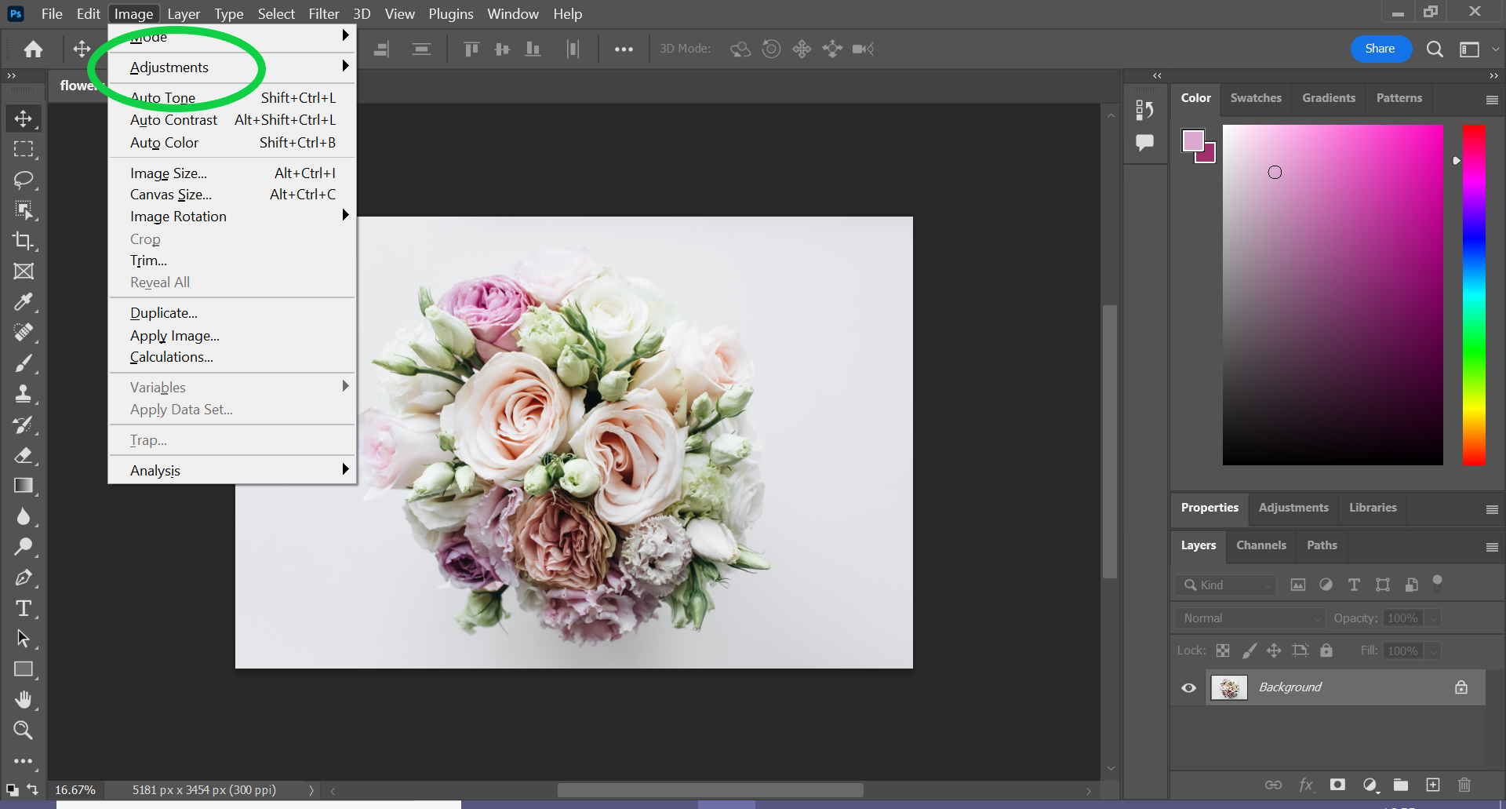Select the Path Selection tool

coord(23,640)
